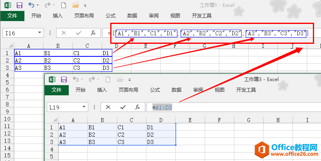This screenshot has width=321, height=161.
Task: Switch to 审阅 tab in 工作簿1 window
Action: (153, 16)
